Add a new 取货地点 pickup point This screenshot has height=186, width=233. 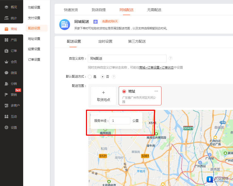pos(103,96)
